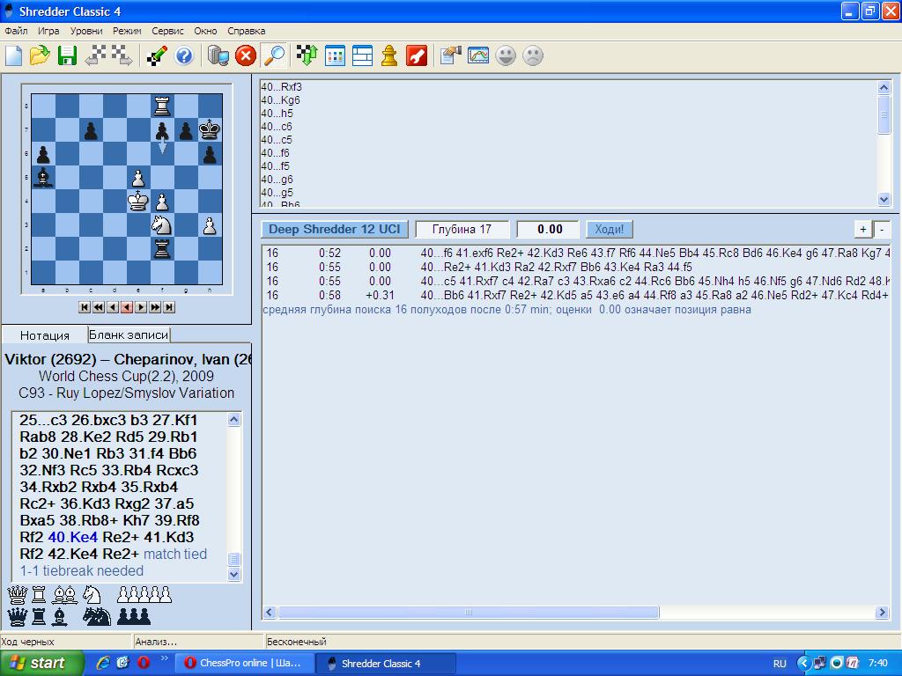Click the RU language indicator in the tray

tap(780, 664)
